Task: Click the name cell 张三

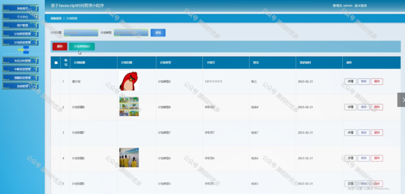Action: [x=254, y=81]
